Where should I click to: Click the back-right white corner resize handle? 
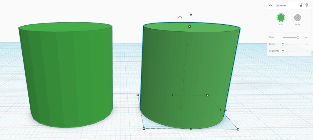(x=208, y=95)
